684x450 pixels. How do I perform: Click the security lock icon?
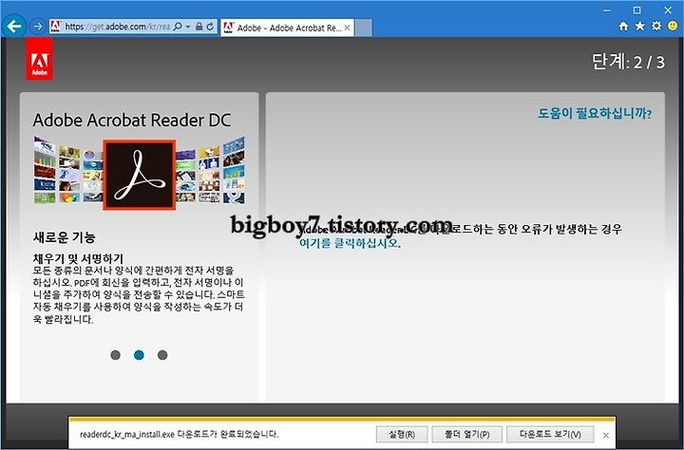click(199, 27)
